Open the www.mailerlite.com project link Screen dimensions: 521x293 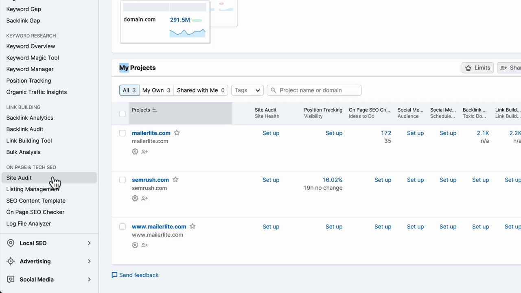tap(159, 227)
